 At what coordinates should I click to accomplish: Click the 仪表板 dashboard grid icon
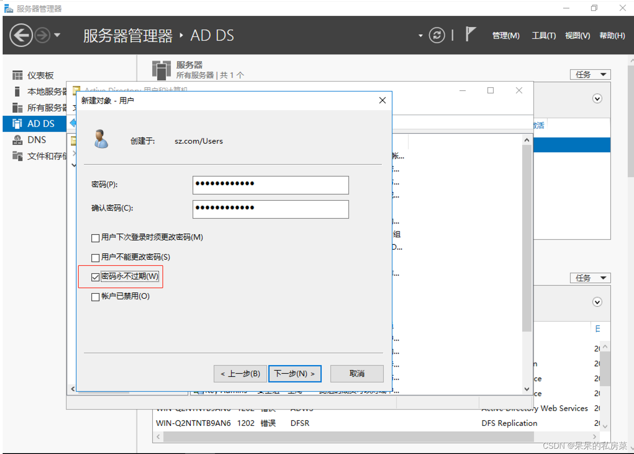17,75
